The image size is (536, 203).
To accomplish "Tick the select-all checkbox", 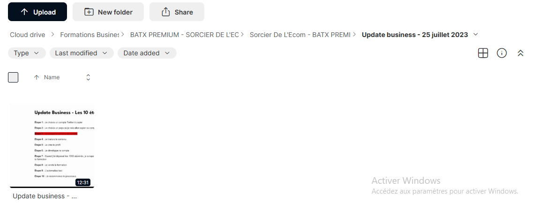I will [13, 77].
